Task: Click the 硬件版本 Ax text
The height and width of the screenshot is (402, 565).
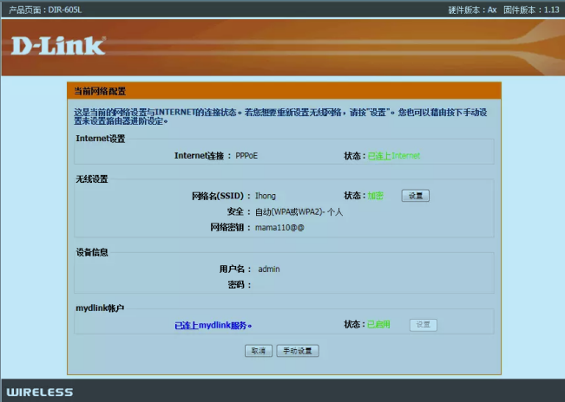Action: tap(472, 10)
